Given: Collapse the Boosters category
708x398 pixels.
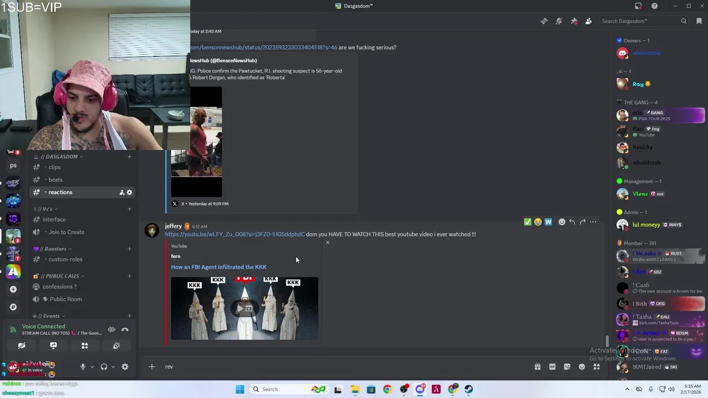Looking at the screenshot, I should 53,249.
